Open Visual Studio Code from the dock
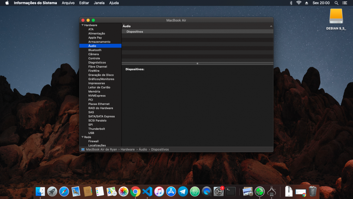The width and height of the screenshot is (353, 199). 147,192
